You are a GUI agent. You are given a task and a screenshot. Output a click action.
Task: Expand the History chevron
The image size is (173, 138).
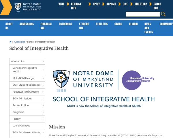(43, 119)
